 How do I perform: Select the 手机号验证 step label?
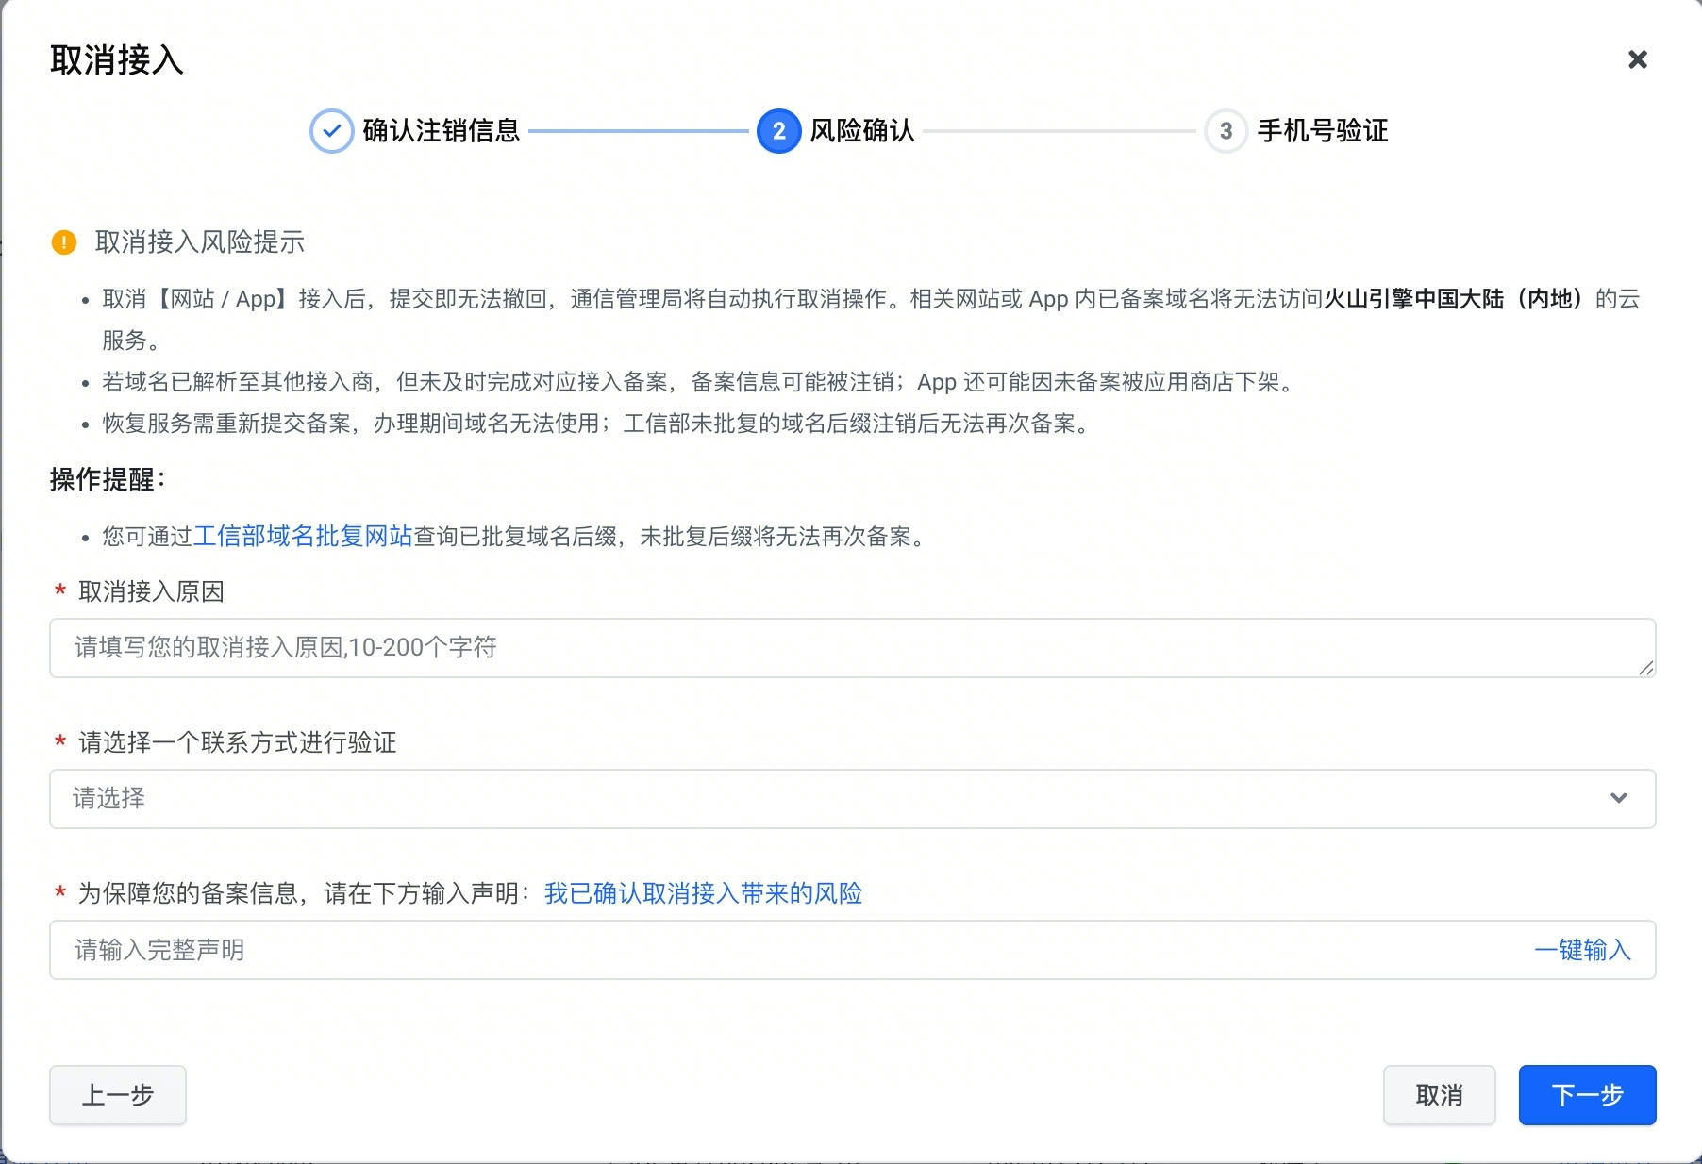pos(1323,131)
